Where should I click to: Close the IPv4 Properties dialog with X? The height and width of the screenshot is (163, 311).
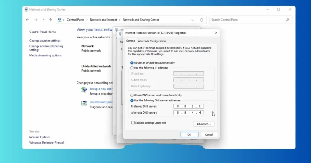pos(216,33)
